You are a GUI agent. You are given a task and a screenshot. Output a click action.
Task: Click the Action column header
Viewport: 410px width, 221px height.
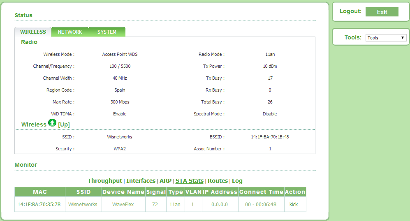(x=295, y=192)
